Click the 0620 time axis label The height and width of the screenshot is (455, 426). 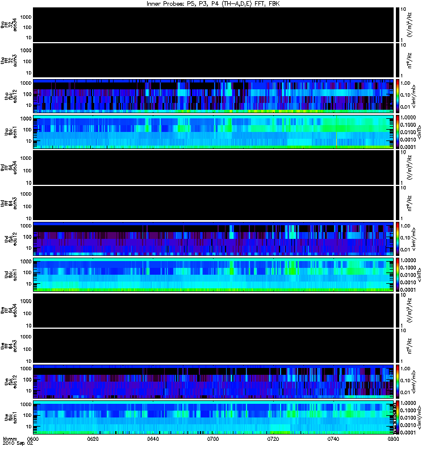click(93, 439)
